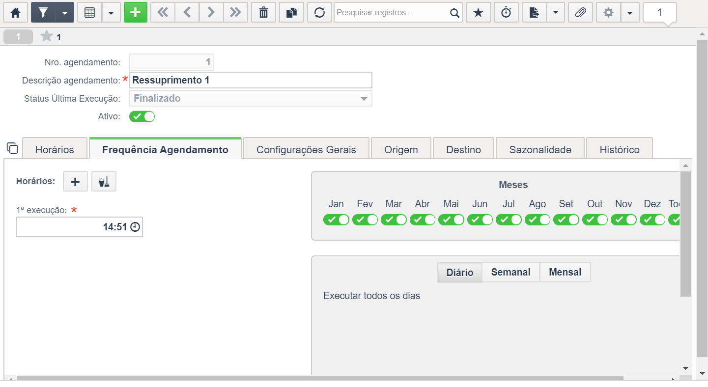
Task: Toggle the Fev month switch
Action: pyautogui.click(x=365, y=220)
